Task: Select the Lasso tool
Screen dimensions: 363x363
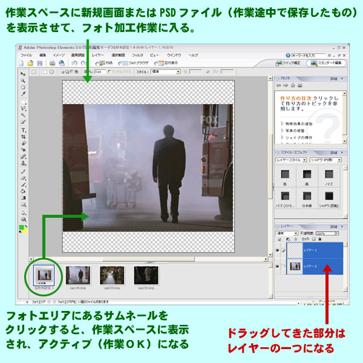Action: pyautogui.click(x=23, y=108)
